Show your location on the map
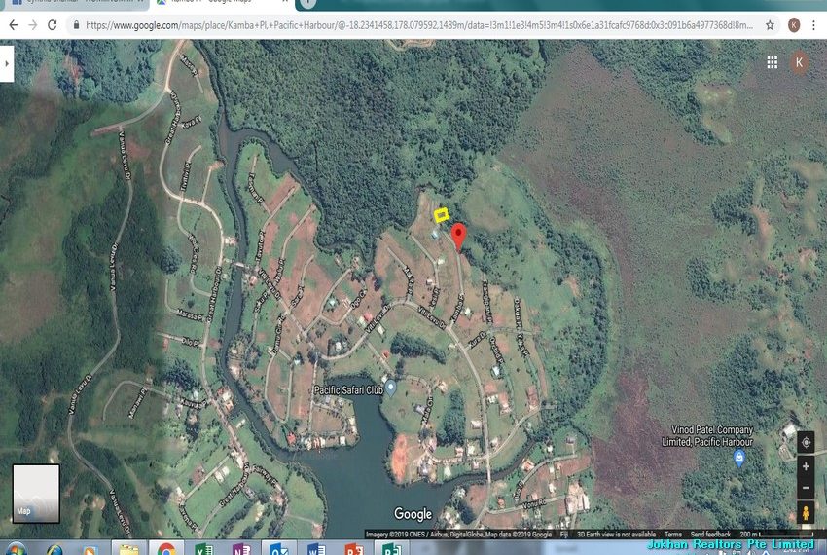The image size is (827, 555). [806, 442]
